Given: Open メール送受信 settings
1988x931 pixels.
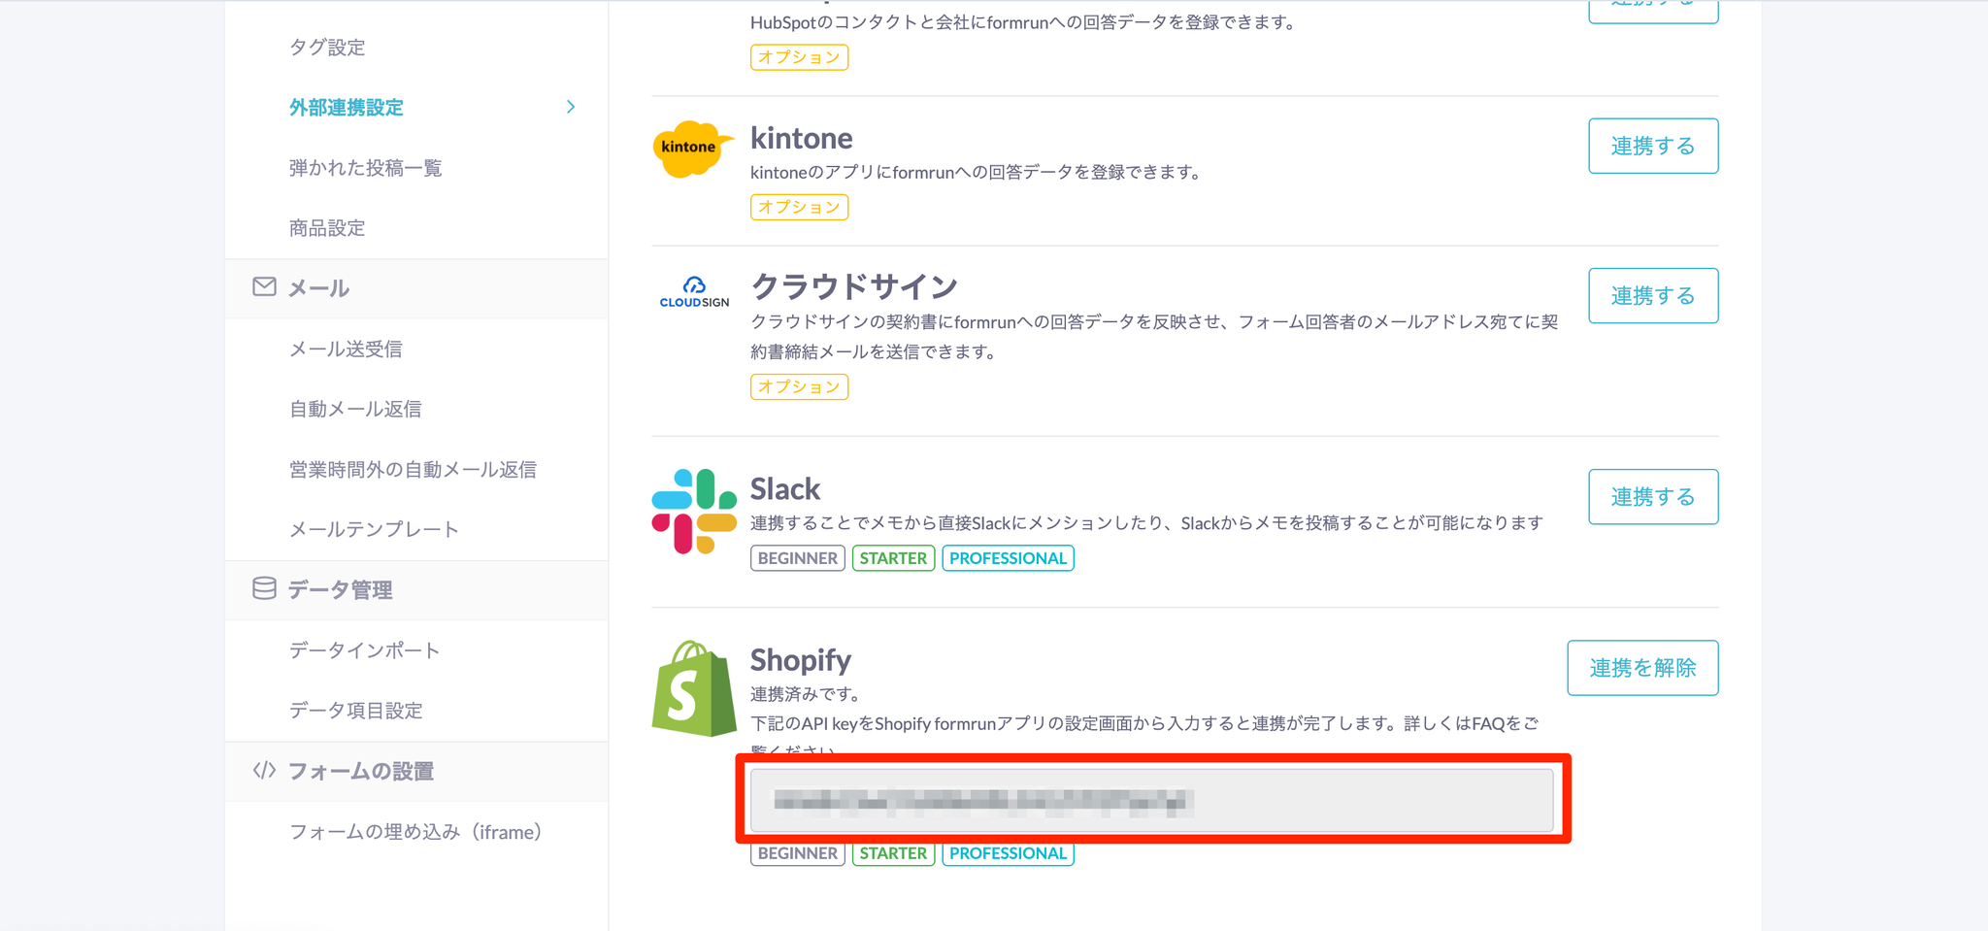Looking at the screenshot, I should coord(346,349).
